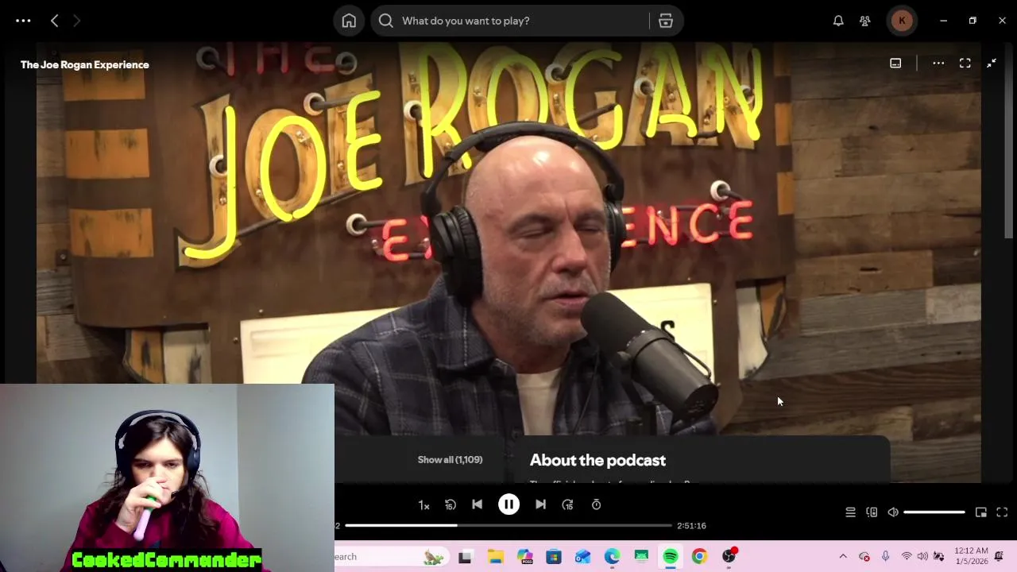The image size is (1017, 572).
Task: Skip to next track
Action: click(x=540, y=504)
